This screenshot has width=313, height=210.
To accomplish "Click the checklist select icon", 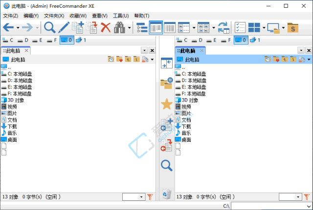I will [240, 27].
